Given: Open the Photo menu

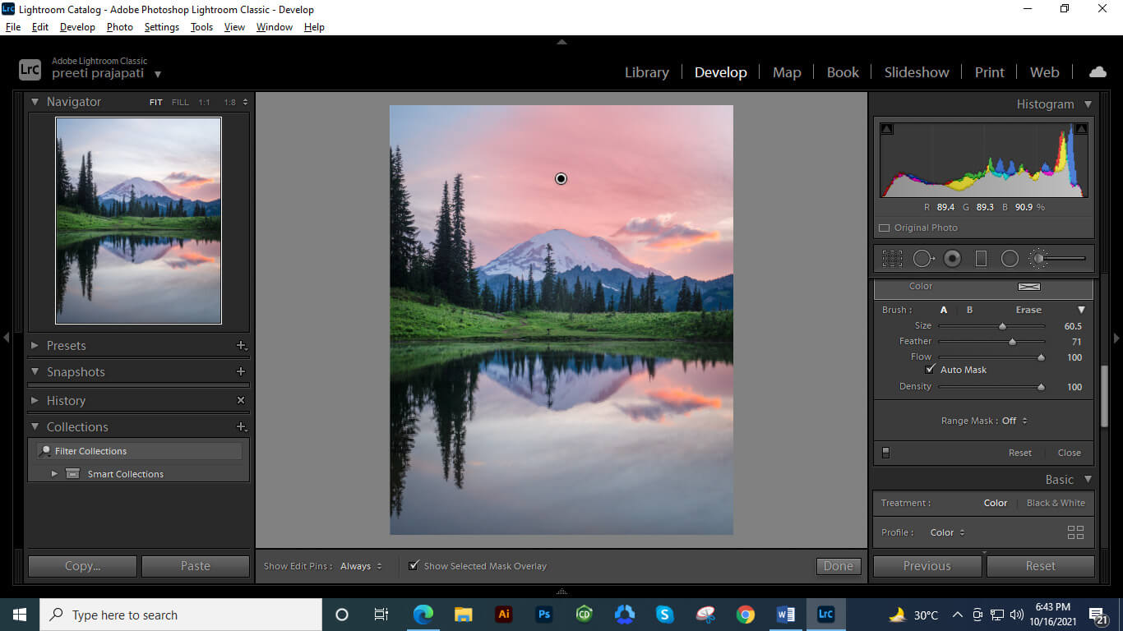Looking at the screenshot, I should point(119,26).
